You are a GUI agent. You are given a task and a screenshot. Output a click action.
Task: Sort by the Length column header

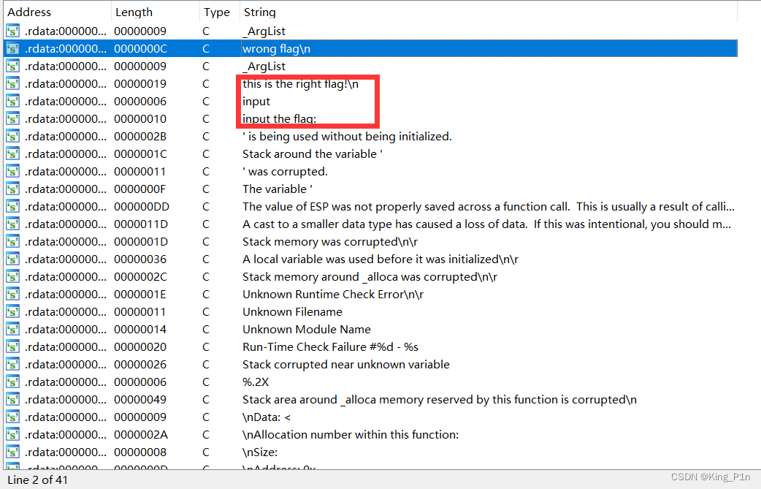point(134,12)
